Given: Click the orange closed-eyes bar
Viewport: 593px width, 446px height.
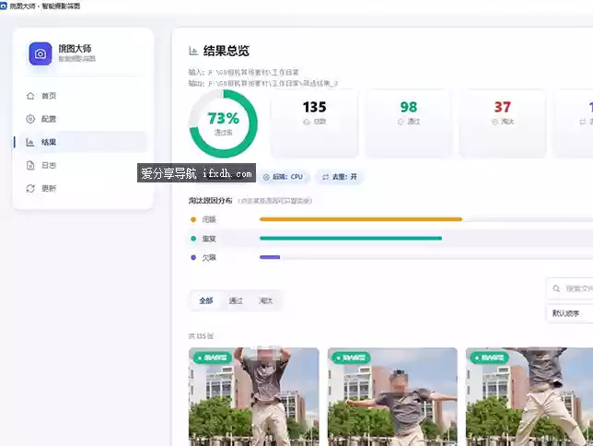Looking at the screenshot, I should tap(361, 219).
